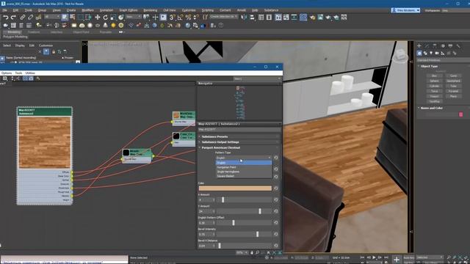Click the ViewCube in viewport corner

(400, 55)
